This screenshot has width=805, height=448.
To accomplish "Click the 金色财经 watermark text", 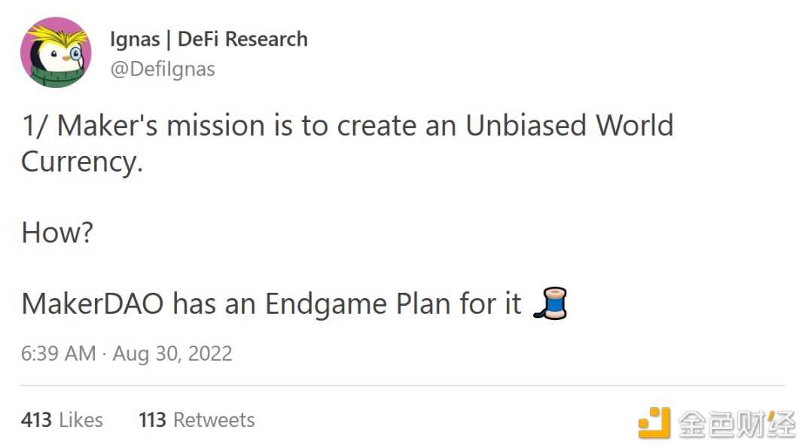I will 736,424.
